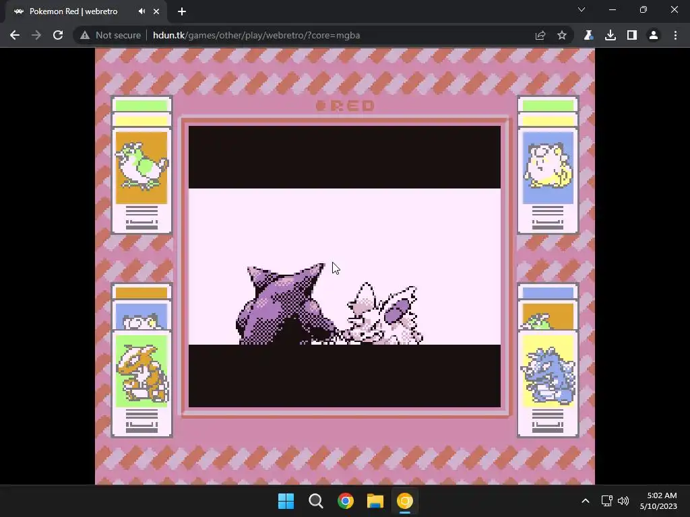Screen dimensions: 690x517
Task: Open the clock showing 5:02 AM
Action: [x=658, y=501]
